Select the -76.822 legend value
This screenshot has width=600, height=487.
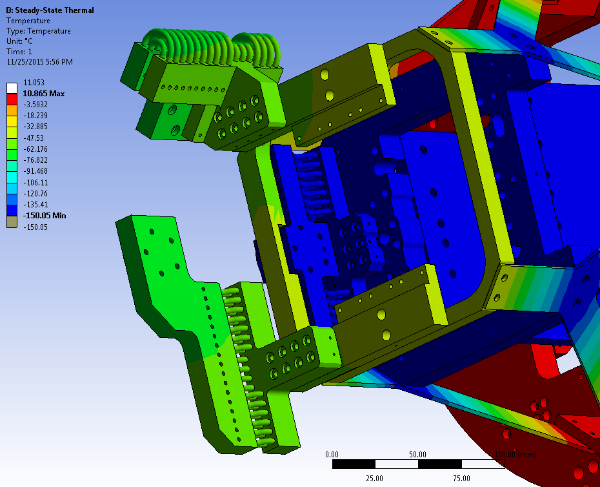tap(35, 160)
